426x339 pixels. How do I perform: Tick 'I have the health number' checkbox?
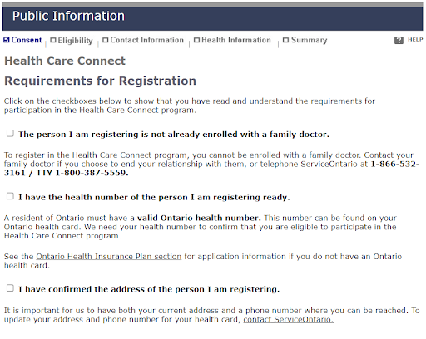click(10, 196)
